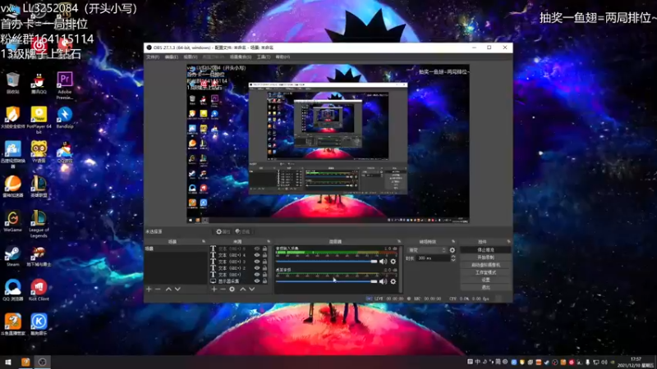The image size is (657, 369).
Task: Open the 帮助(H) menu in OBS
Action: point(283,57)
